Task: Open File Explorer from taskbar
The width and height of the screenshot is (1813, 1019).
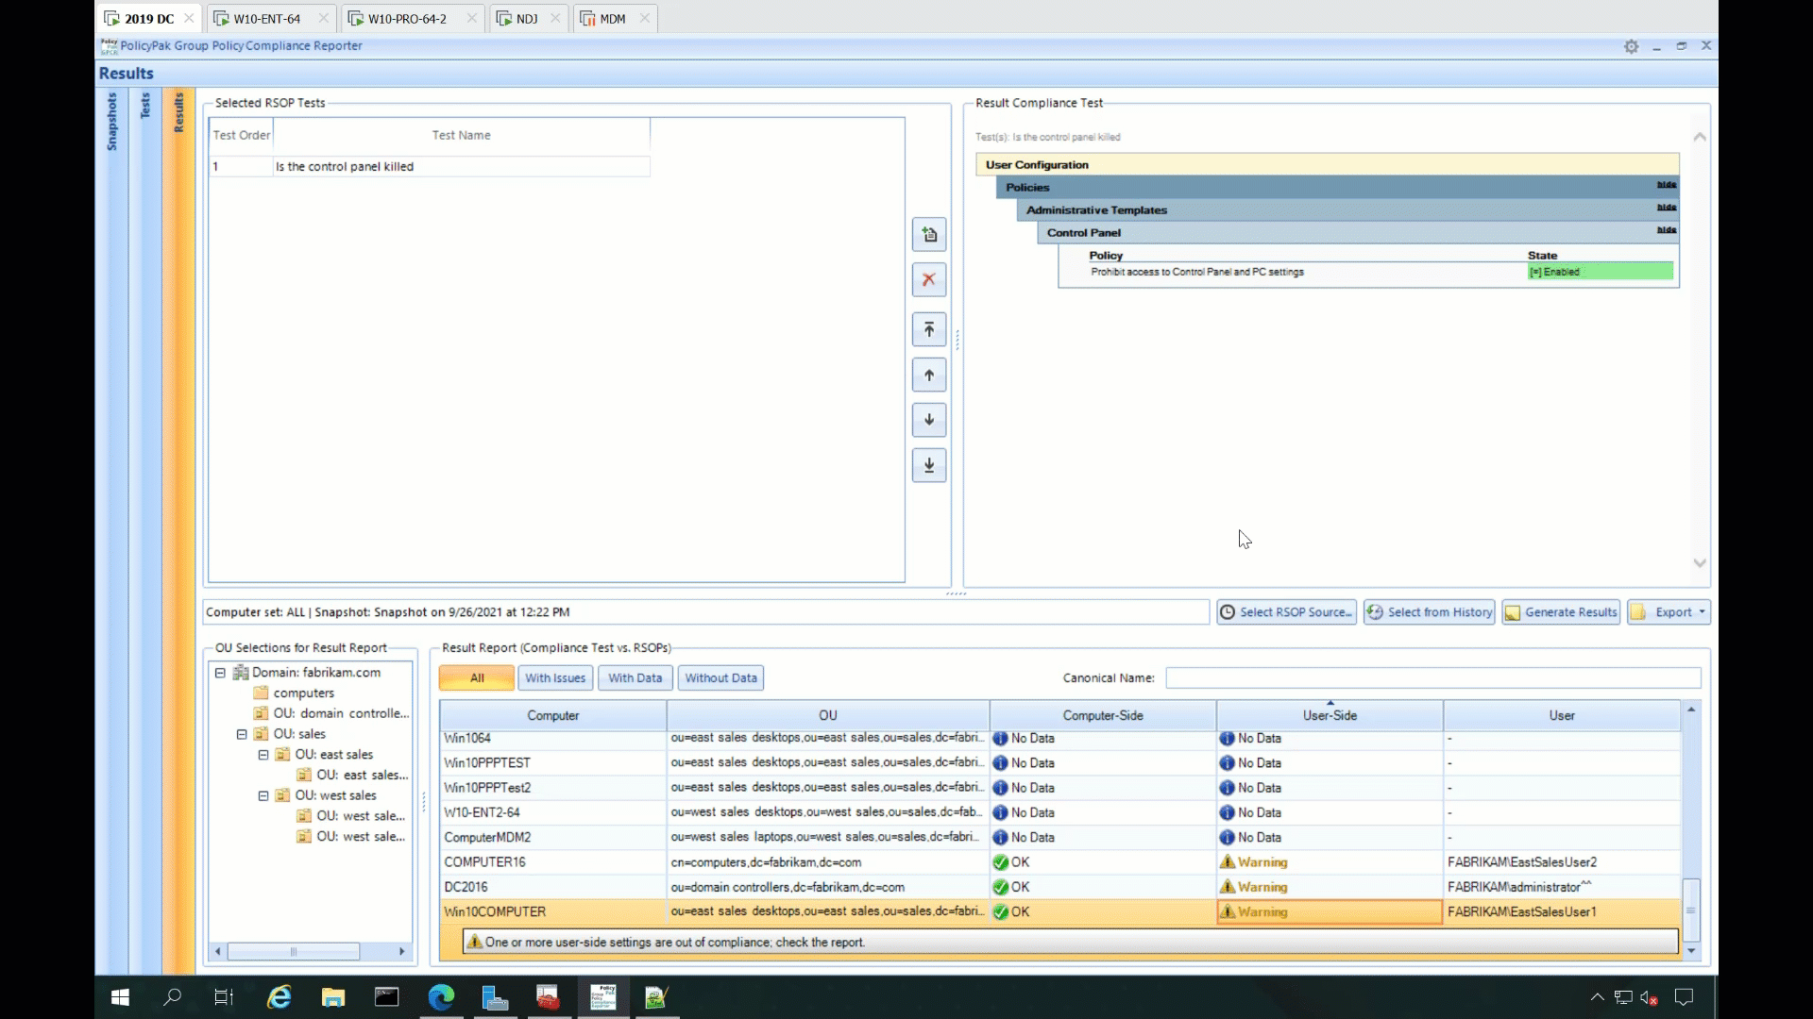Action: point(333,997)
